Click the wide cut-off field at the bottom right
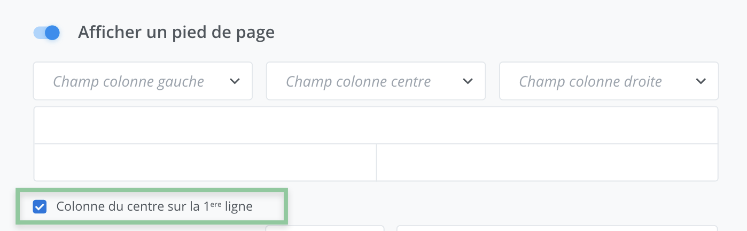747x231 pixels. pos(557,228)
